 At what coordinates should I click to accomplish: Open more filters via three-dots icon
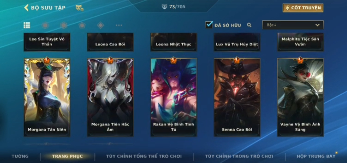[x=119, y=25]
